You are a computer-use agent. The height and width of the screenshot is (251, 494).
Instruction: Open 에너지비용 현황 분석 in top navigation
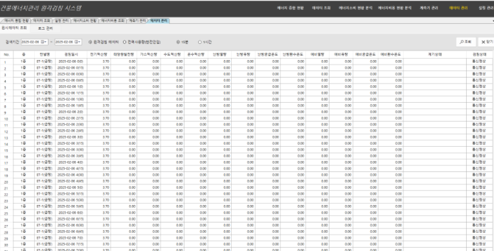395,8
